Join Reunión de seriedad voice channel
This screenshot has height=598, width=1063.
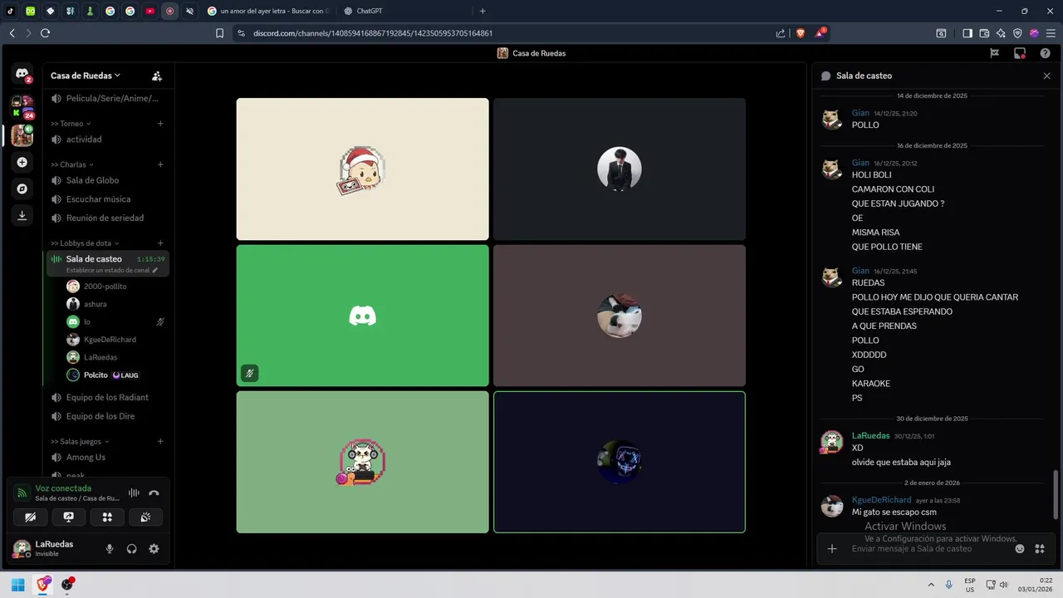click(109, 218)
